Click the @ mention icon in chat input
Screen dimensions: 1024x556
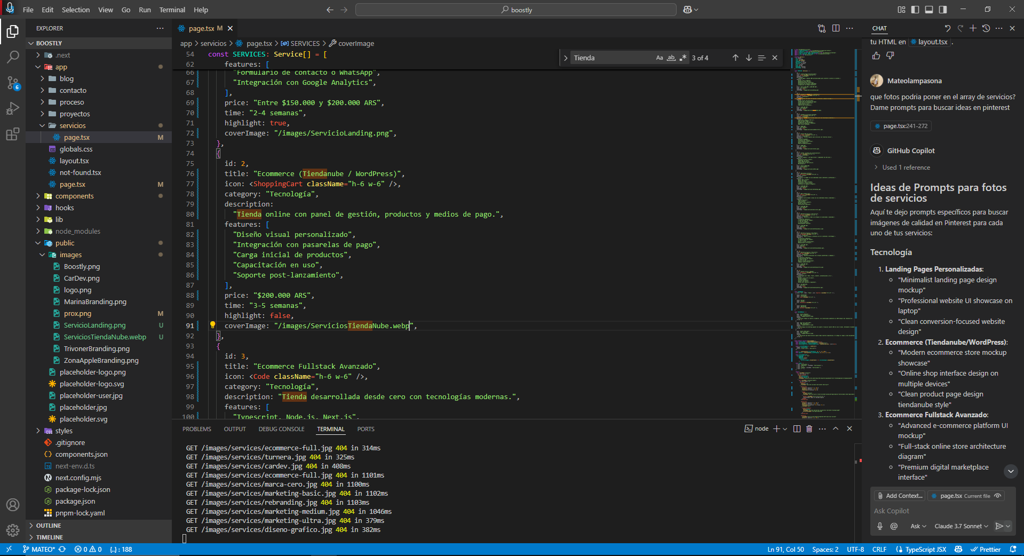[x=894, y=526]
